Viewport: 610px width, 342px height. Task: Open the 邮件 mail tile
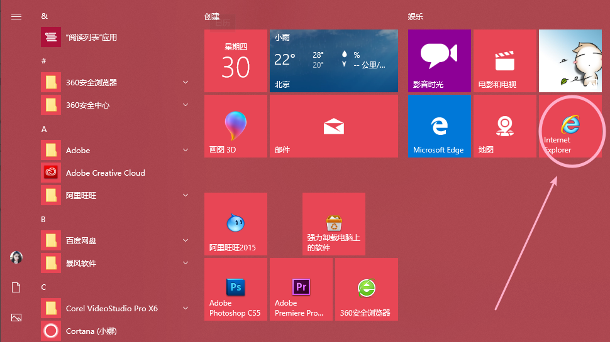pyautogui.click(x=334, y=126)
